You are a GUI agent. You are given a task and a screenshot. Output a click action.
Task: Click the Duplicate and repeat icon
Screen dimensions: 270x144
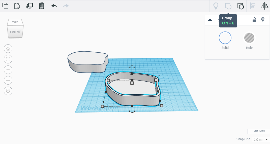(x=29, y=6)
